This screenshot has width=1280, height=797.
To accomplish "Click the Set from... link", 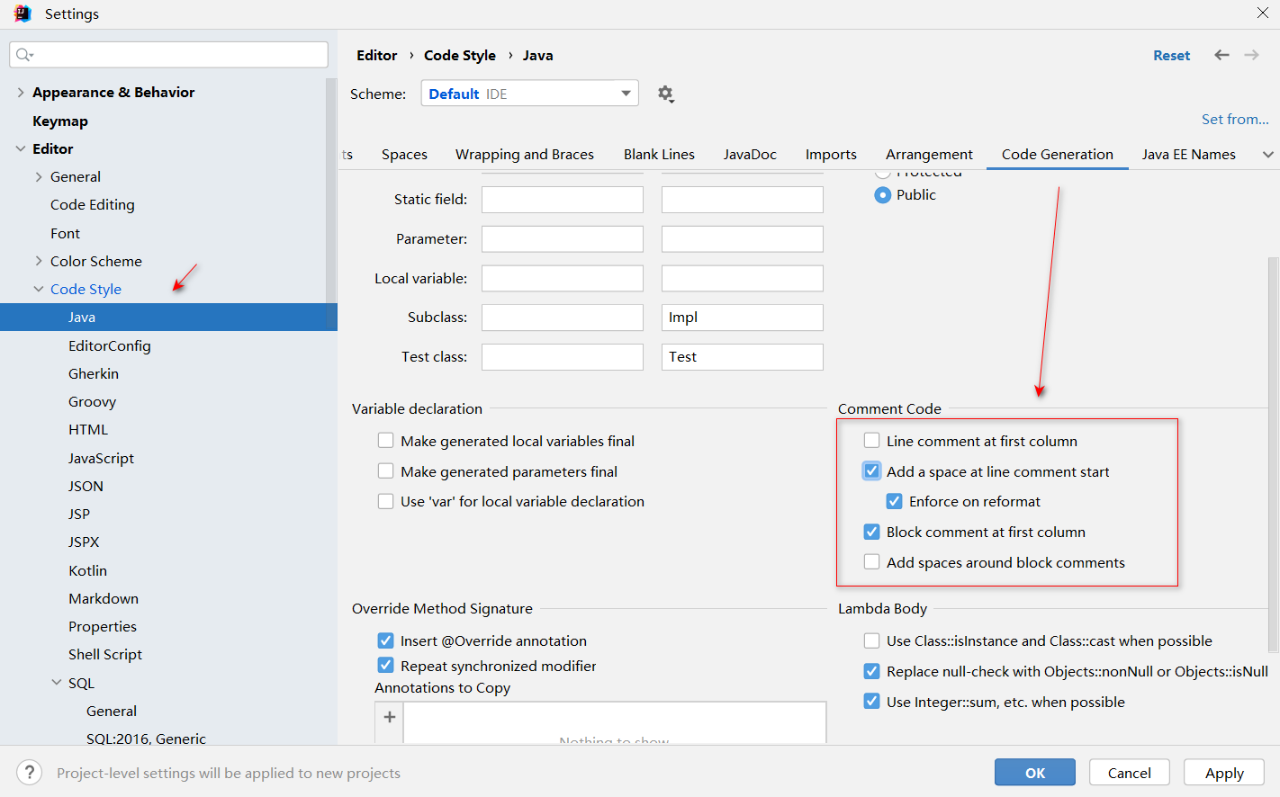I will (x=1234, y=120).
